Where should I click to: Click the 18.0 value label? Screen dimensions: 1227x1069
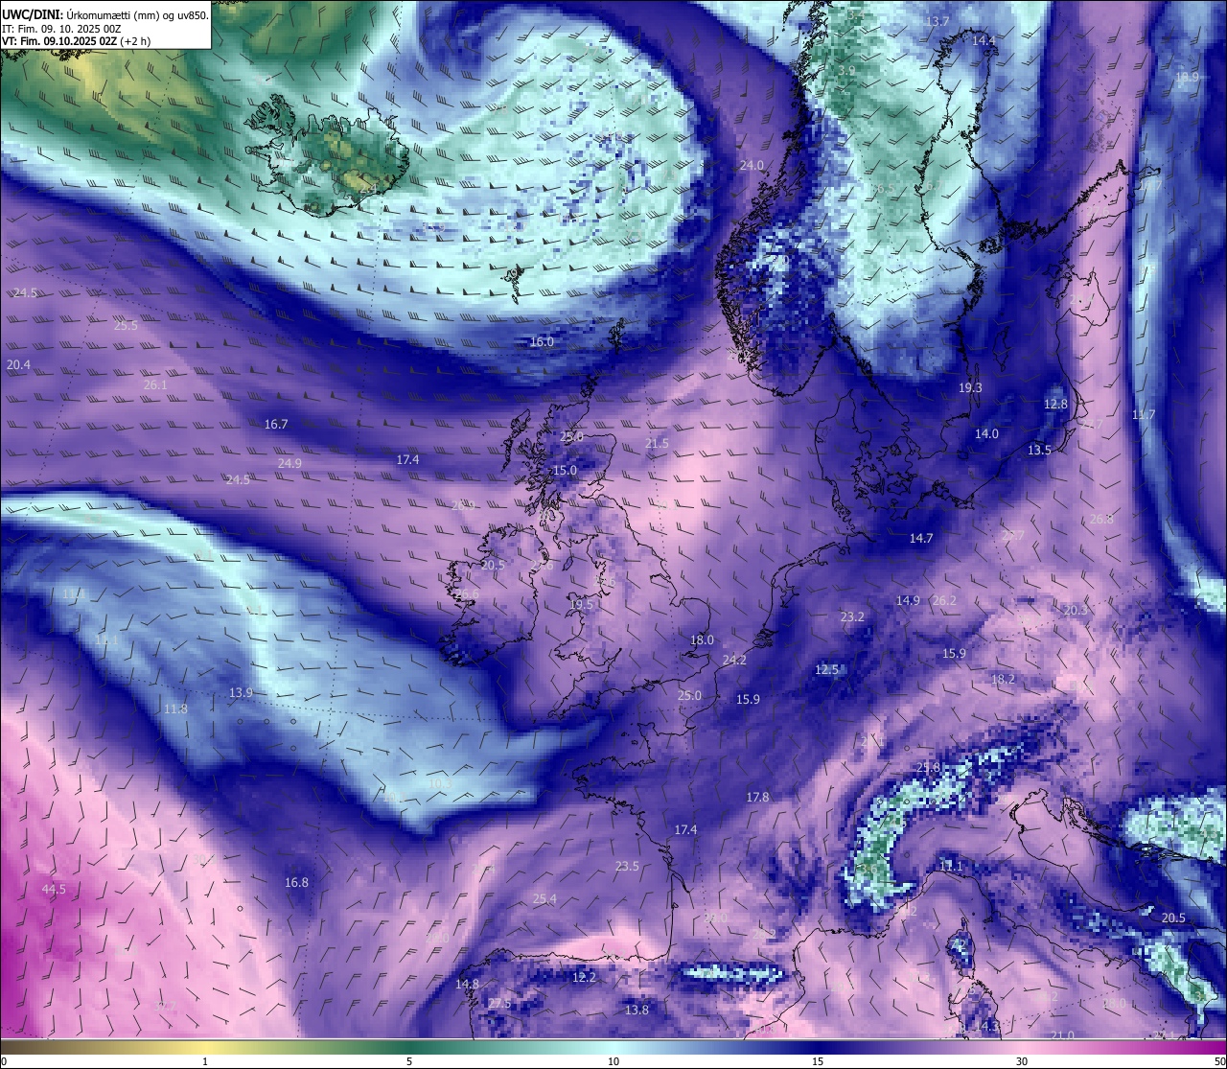(x=702, y=639)
